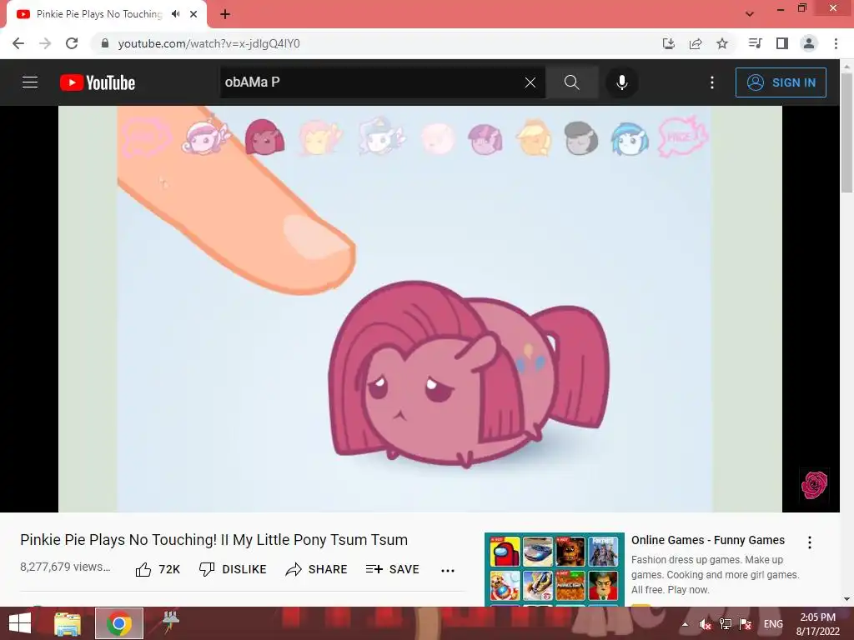Click the address bar URL
The width and height of the screenshot is (854, 640).
pos(208,43)
